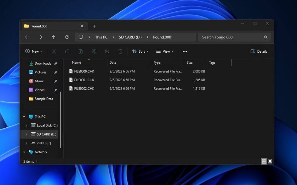Expand This PC in the sidebar
This screenshot has height=185, width=297.
coord(24,116)
